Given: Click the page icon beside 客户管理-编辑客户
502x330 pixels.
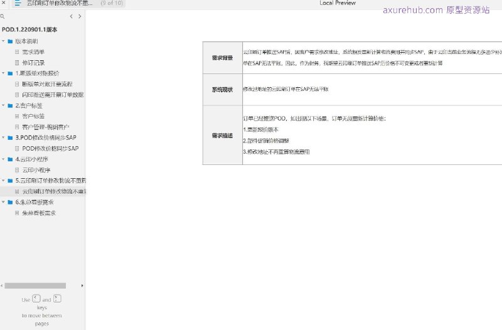Looking at the screenshot, I should click(x=17, y=127).
